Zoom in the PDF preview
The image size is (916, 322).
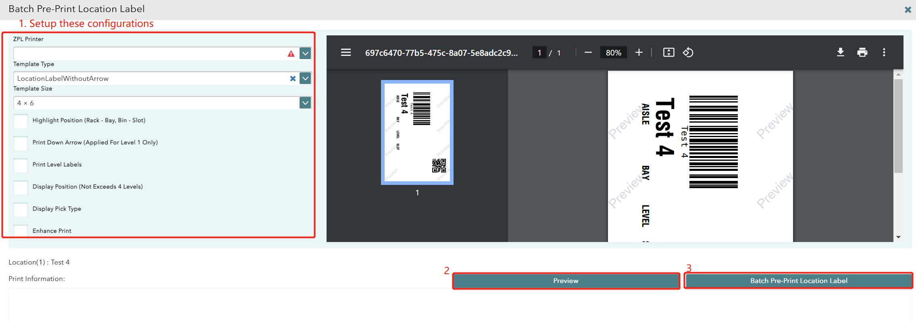click(639, 53)
